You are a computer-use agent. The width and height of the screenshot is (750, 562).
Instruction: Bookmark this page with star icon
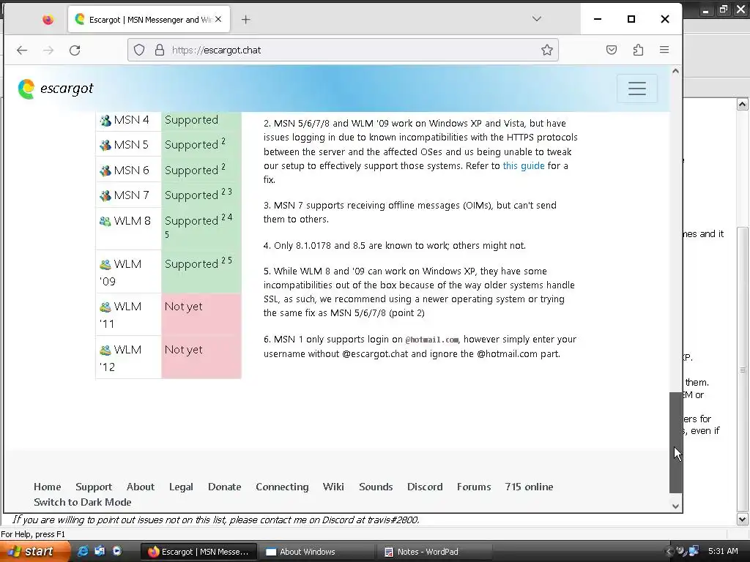pos(547,50)
